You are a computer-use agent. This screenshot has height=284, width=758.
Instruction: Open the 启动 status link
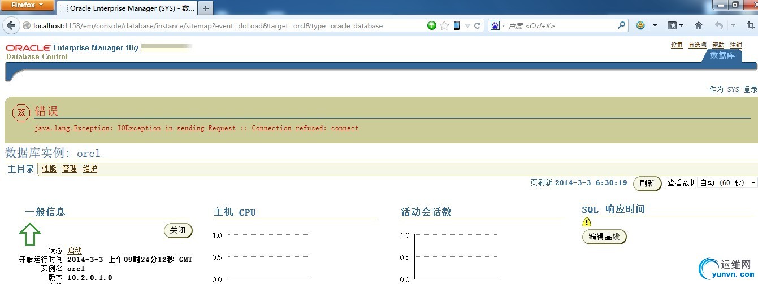(x=75, y=250)
